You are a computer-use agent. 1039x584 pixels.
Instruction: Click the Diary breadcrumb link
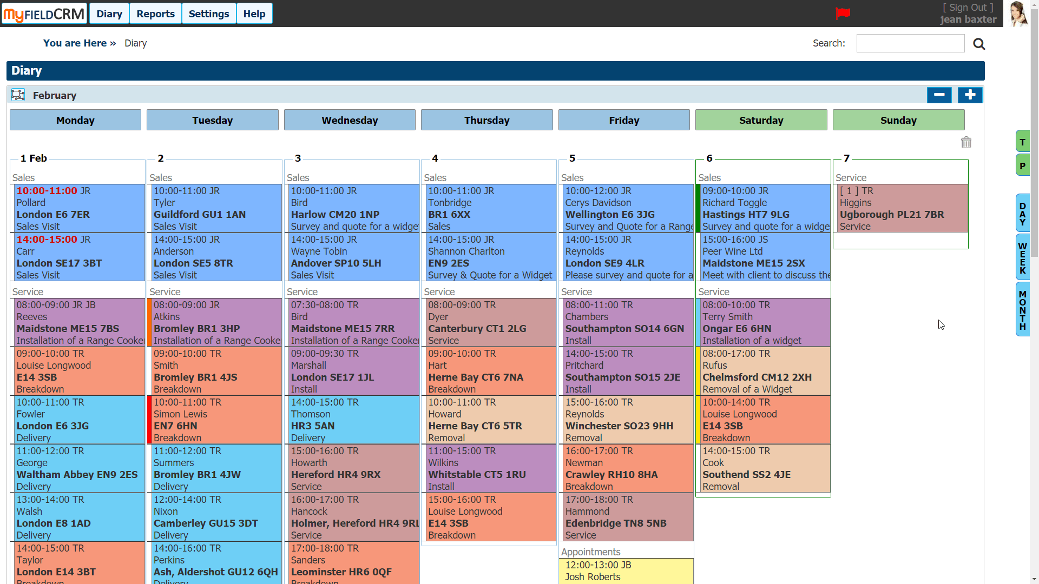tap(135, 43)
